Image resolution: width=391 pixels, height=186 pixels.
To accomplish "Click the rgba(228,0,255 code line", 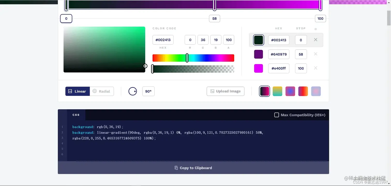I will pyautogui.click(x=114, y=138).
